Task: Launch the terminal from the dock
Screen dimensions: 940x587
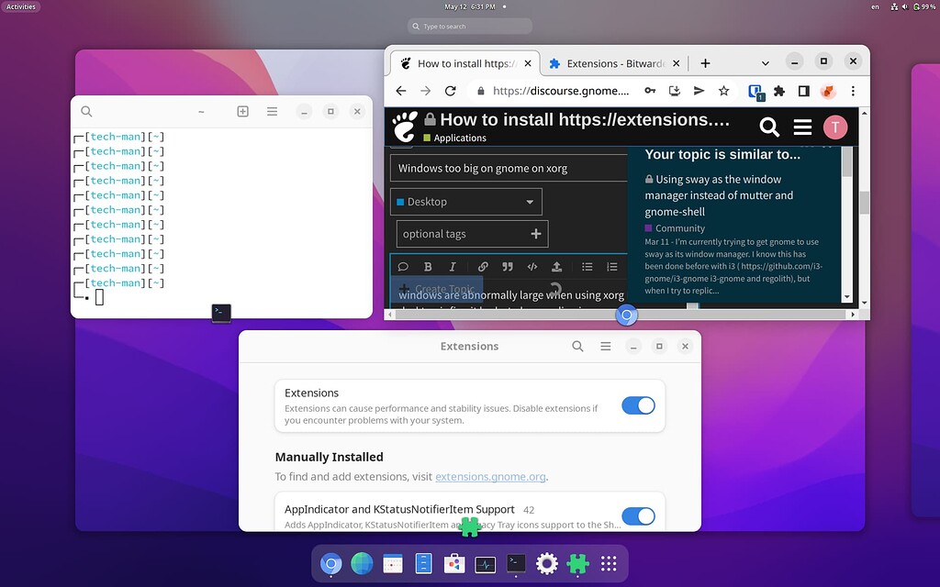Action: click(x=515, y=563)
